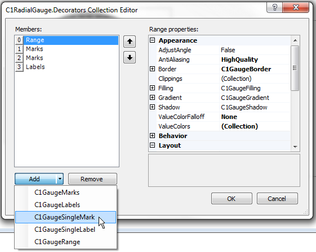The height and width of the screenshot is (252, 316).
Task: Select the AdjustAngle property row
Action: [x=223, y=50]
